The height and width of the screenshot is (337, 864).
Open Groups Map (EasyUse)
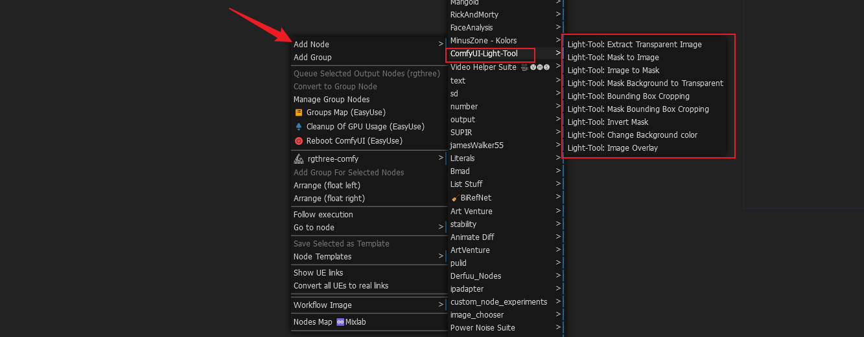369,113
